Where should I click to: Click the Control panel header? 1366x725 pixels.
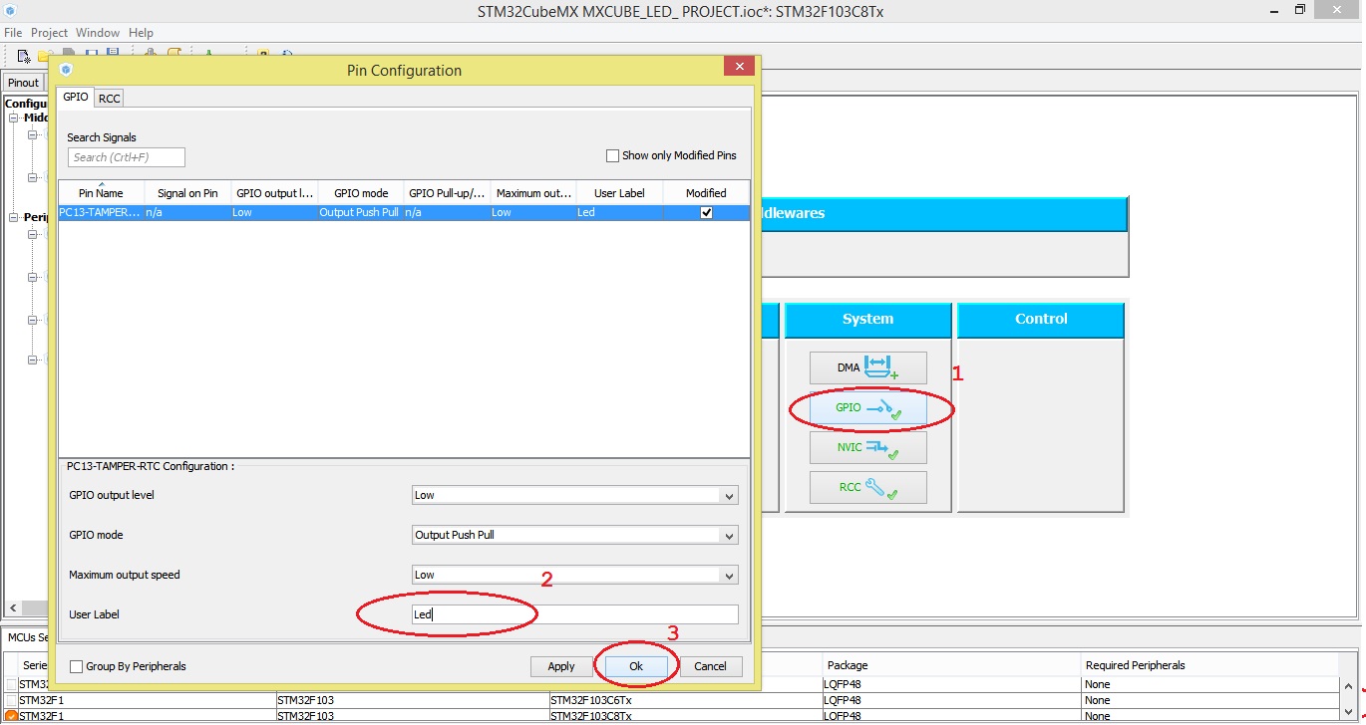(x=1041, y=320)
